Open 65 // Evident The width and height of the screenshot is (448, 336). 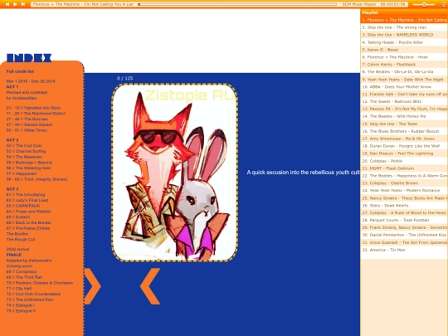pos(18,217)
